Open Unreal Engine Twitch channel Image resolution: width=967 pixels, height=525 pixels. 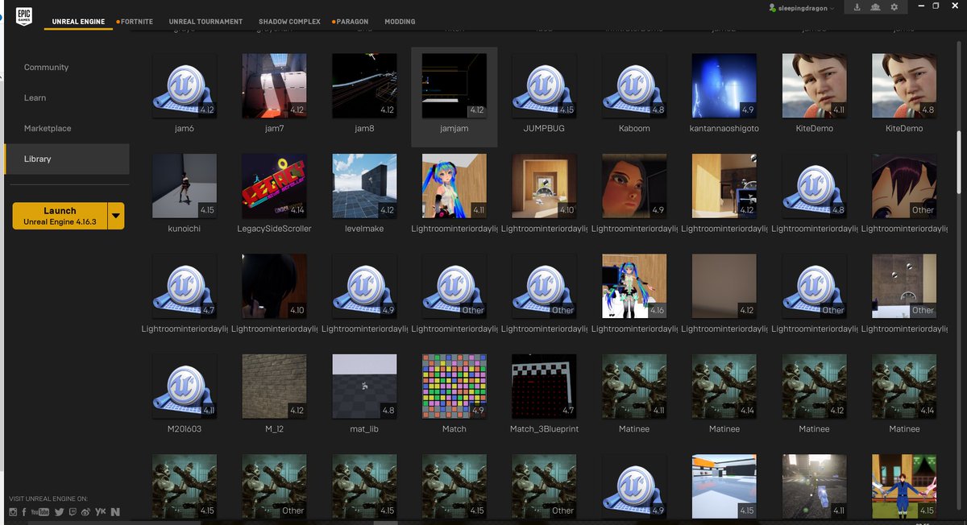point(73,512)
